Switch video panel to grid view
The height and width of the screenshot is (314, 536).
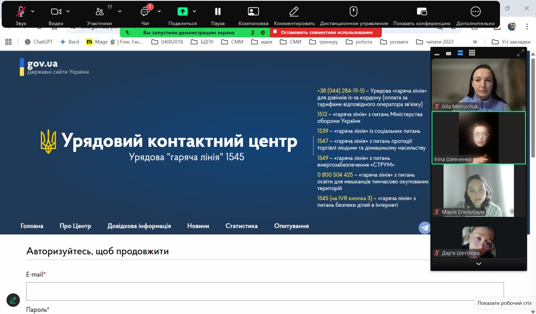(472, 53)
